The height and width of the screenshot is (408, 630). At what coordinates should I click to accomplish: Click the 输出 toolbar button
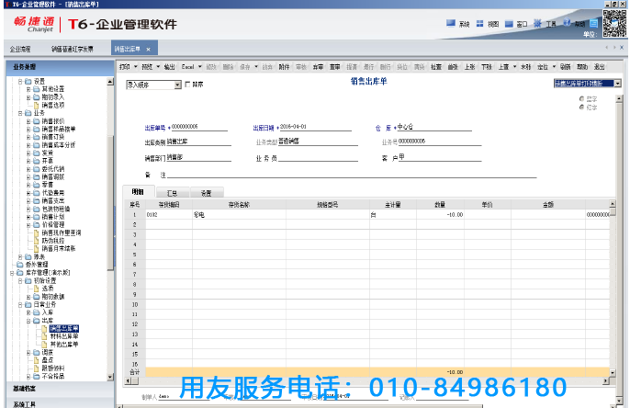click(x=170, y=67)
